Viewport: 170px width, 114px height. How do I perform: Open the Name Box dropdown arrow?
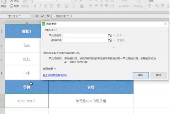pos(30,16)
